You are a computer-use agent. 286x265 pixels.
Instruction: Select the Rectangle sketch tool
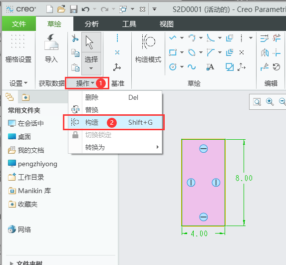(x=173, y=52)
